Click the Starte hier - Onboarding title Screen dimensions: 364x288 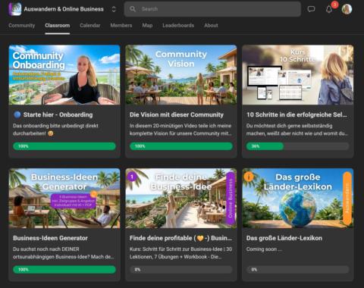pos(58,114)
